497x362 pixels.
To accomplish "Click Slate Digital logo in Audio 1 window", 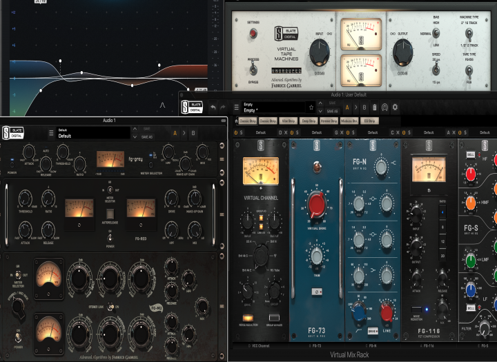I will (13, 132).
